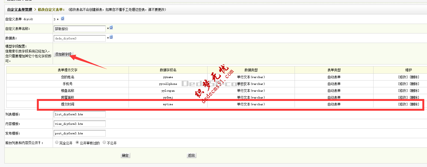427x167 pixels.
Task: Choose the 不公开 radio option
Action: click(x=104, y=142)
